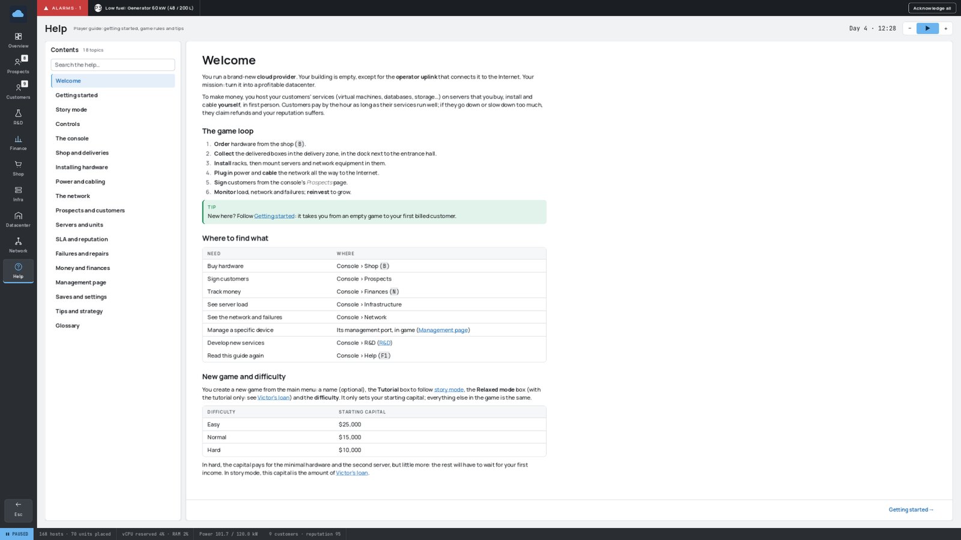This screenshot has width=961, height=540.
Task: Open Tips and strategy topic
Action: (113, 311)
